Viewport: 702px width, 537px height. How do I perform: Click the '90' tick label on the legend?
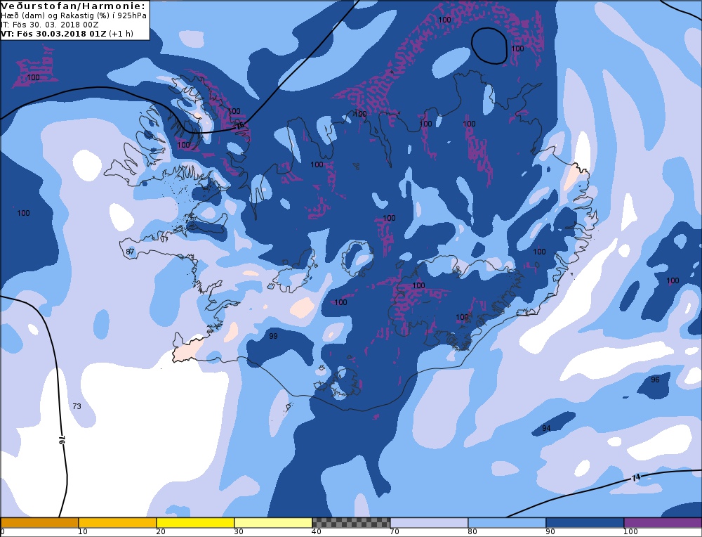coord(550,532)
